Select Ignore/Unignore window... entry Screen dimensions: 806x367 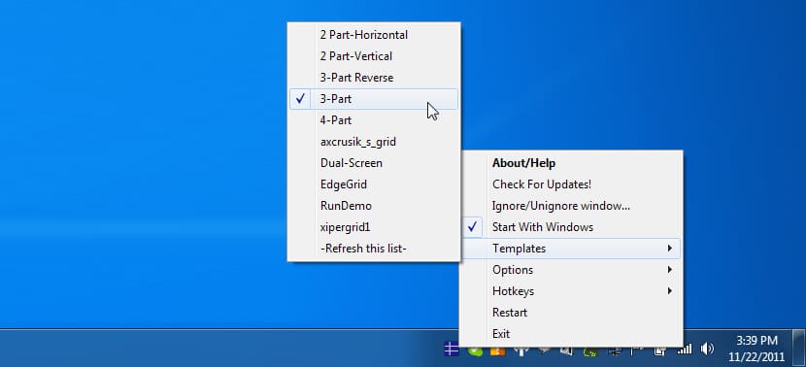click(x=571, y=206)
